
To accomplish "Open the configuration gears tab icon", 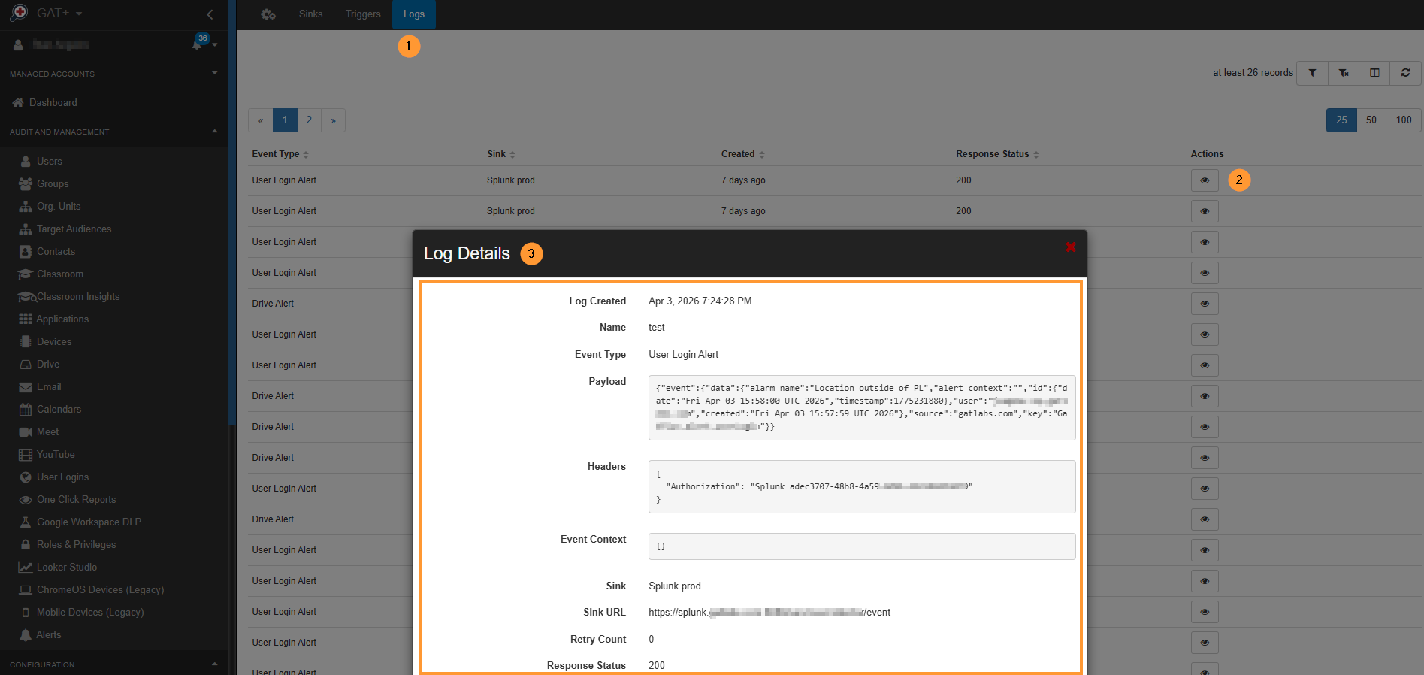I will pyautogui.click(x=268, y=14).
